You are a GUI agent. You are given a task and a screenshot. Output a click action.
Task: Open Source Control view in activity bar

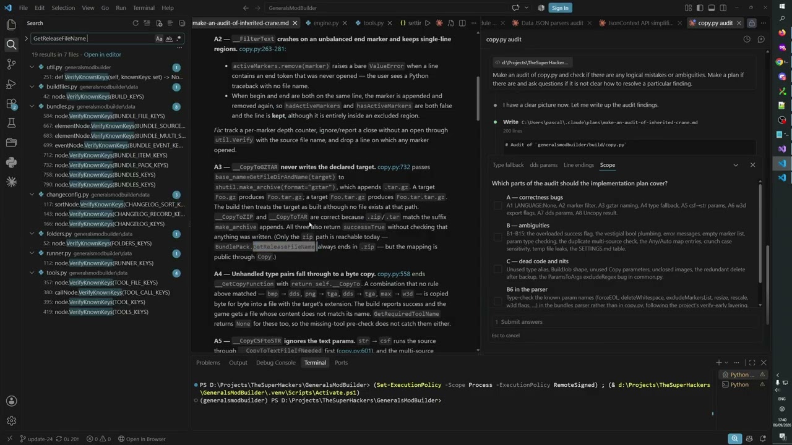11,64
